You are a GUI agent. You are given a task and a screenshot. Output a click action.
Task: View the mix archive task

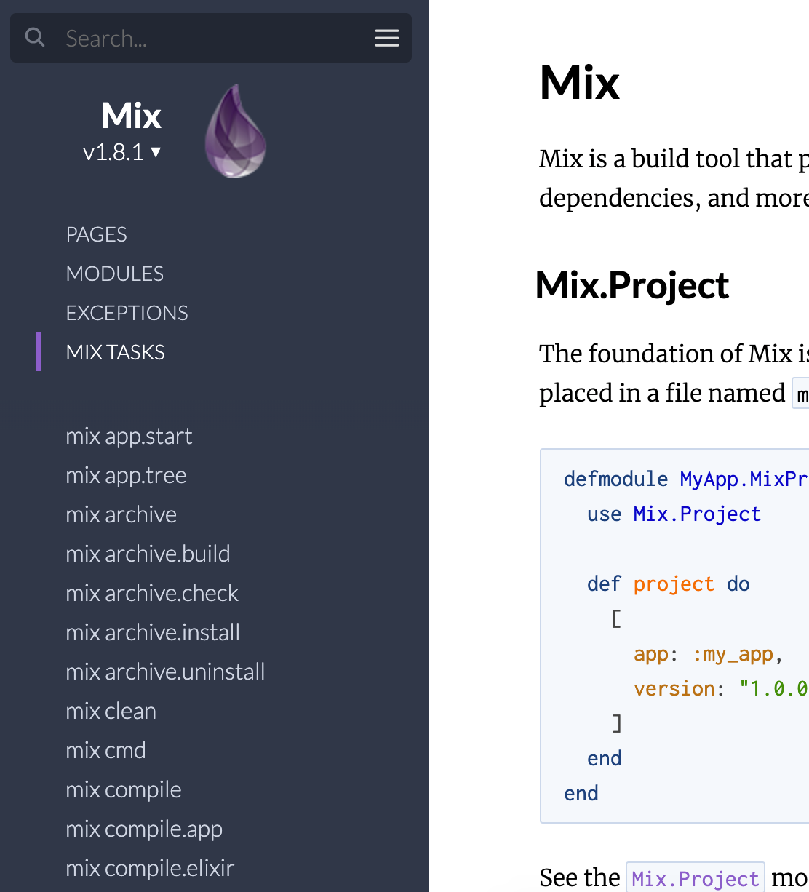tap(121, 514)
